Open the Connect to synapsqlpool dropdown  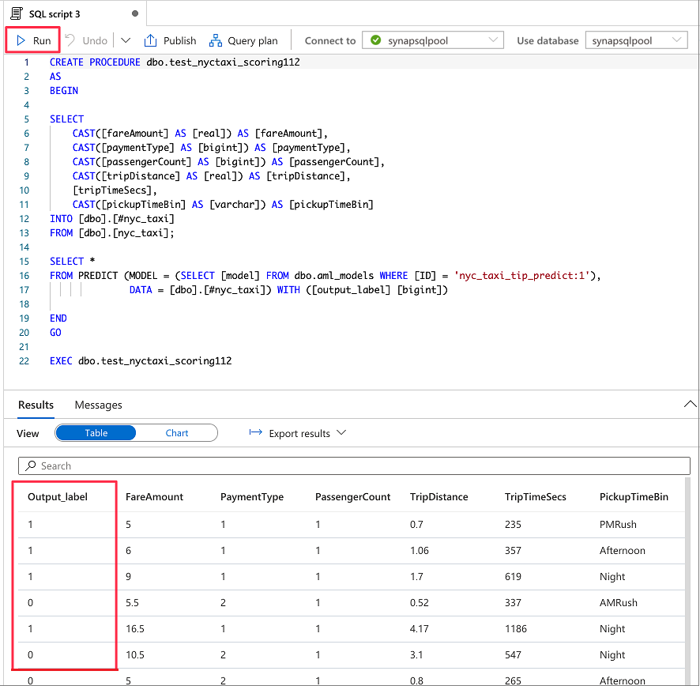(x=433, y=40)
